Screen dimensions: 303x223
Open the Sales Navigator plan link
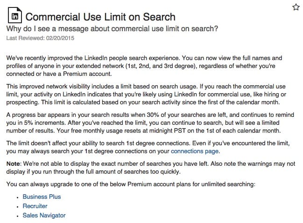pos(44,215)
